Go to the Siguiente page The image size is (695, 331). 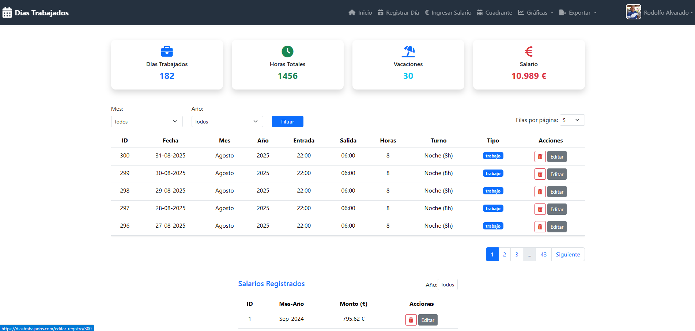pyautogui.click(x=568, y=255)
